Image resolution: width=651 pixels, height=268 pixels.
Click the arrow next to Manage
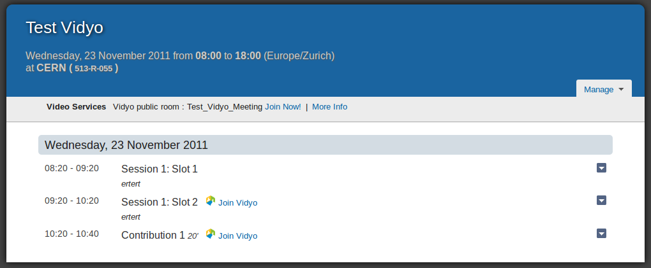coord(621,90)
